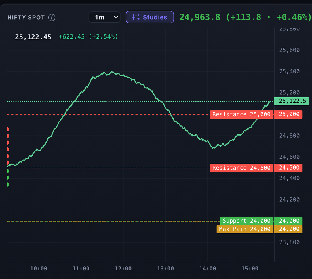Click the 13:00 time axis label

[x=165, y=269]
